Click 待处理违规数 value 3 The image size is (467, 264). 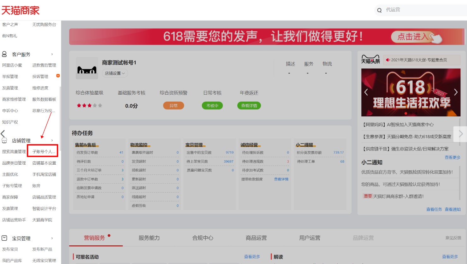click(288, 161)
